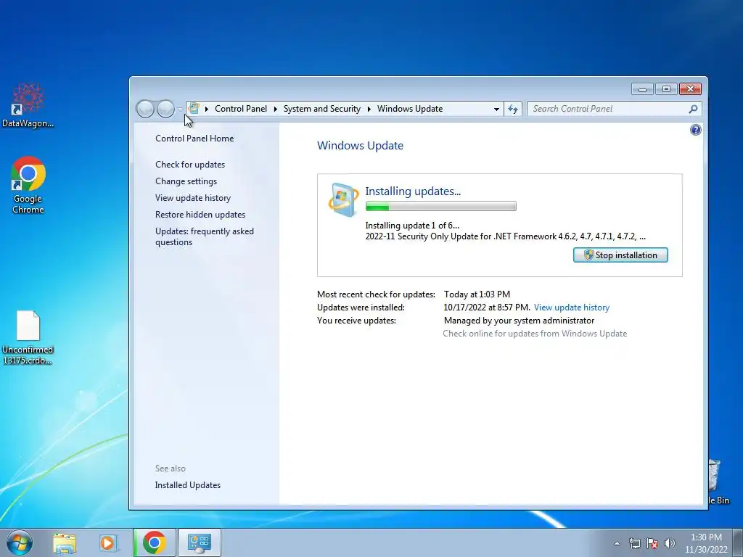The height and width of the screenshot is (557, 743).
Task: Expand arrow after System and Security breadcrumb
Action: click(x=369, y=109)
